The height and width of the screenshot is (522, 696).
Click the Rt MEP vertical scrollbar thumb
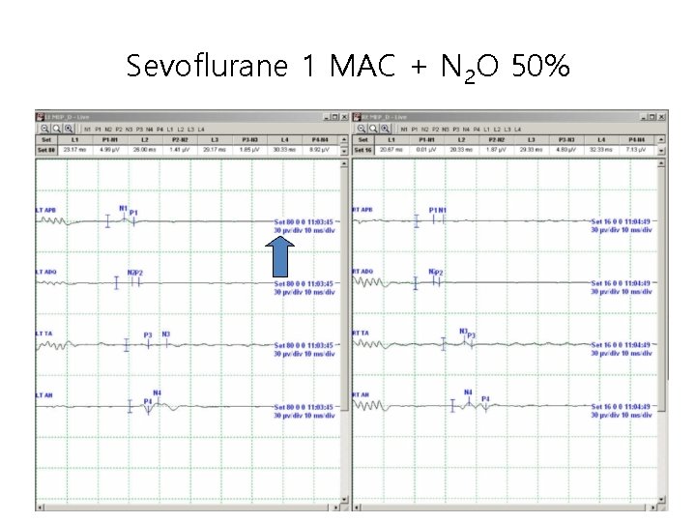click(661, 290)
